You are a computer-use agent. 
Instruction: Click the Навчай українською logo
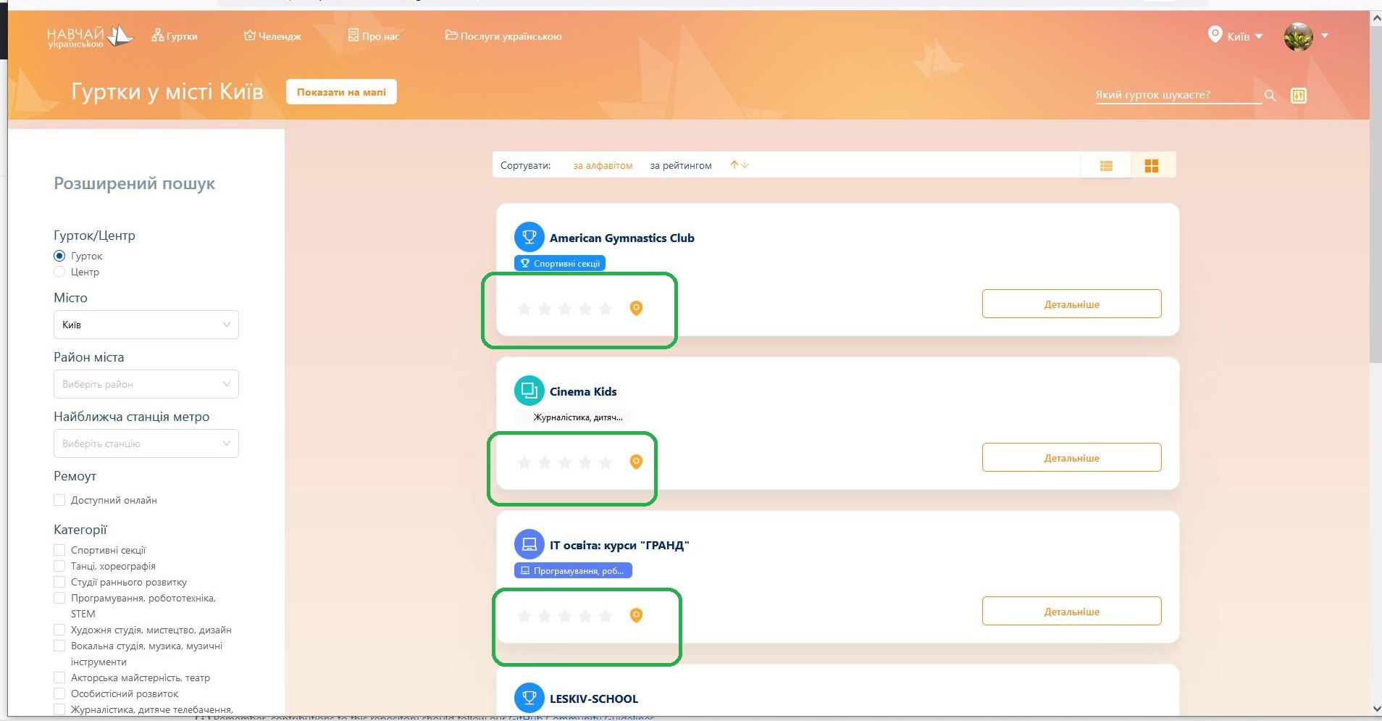90,36
